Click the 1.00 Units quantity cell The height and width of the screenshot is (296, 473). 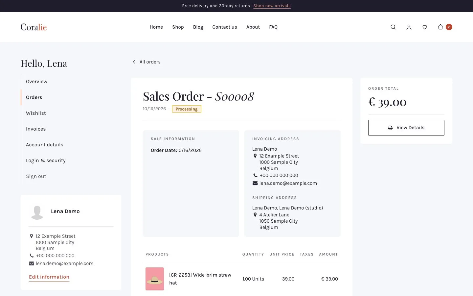point(253,279)
